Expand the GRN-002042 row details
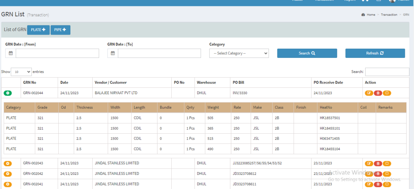 point(8,174)
